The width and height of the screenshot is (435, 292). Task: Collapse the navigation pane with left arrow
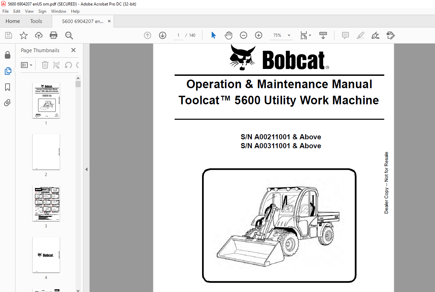point(86,169)
